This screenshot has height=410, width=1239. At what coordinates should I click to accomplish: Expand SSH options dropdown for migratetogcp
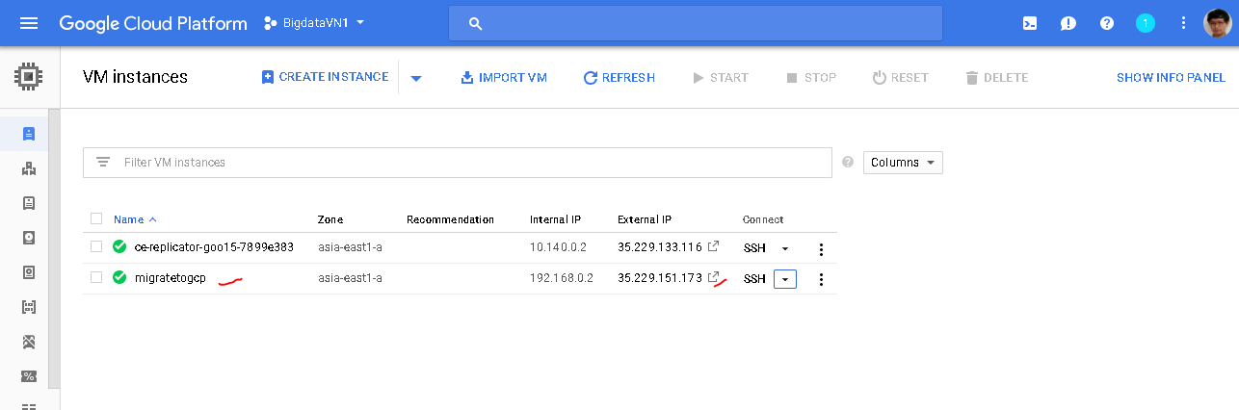tap(785, 279)
